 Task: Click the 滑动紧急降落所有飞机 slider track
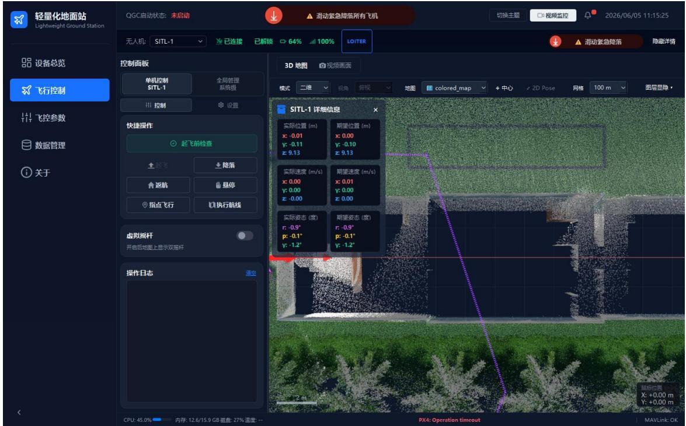click(x=340, y=16)
